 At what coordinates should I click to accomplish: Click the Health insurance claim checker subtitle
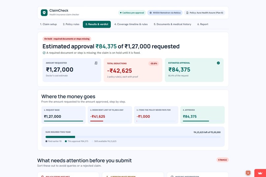pyautogui.click(x=64, y=15)
